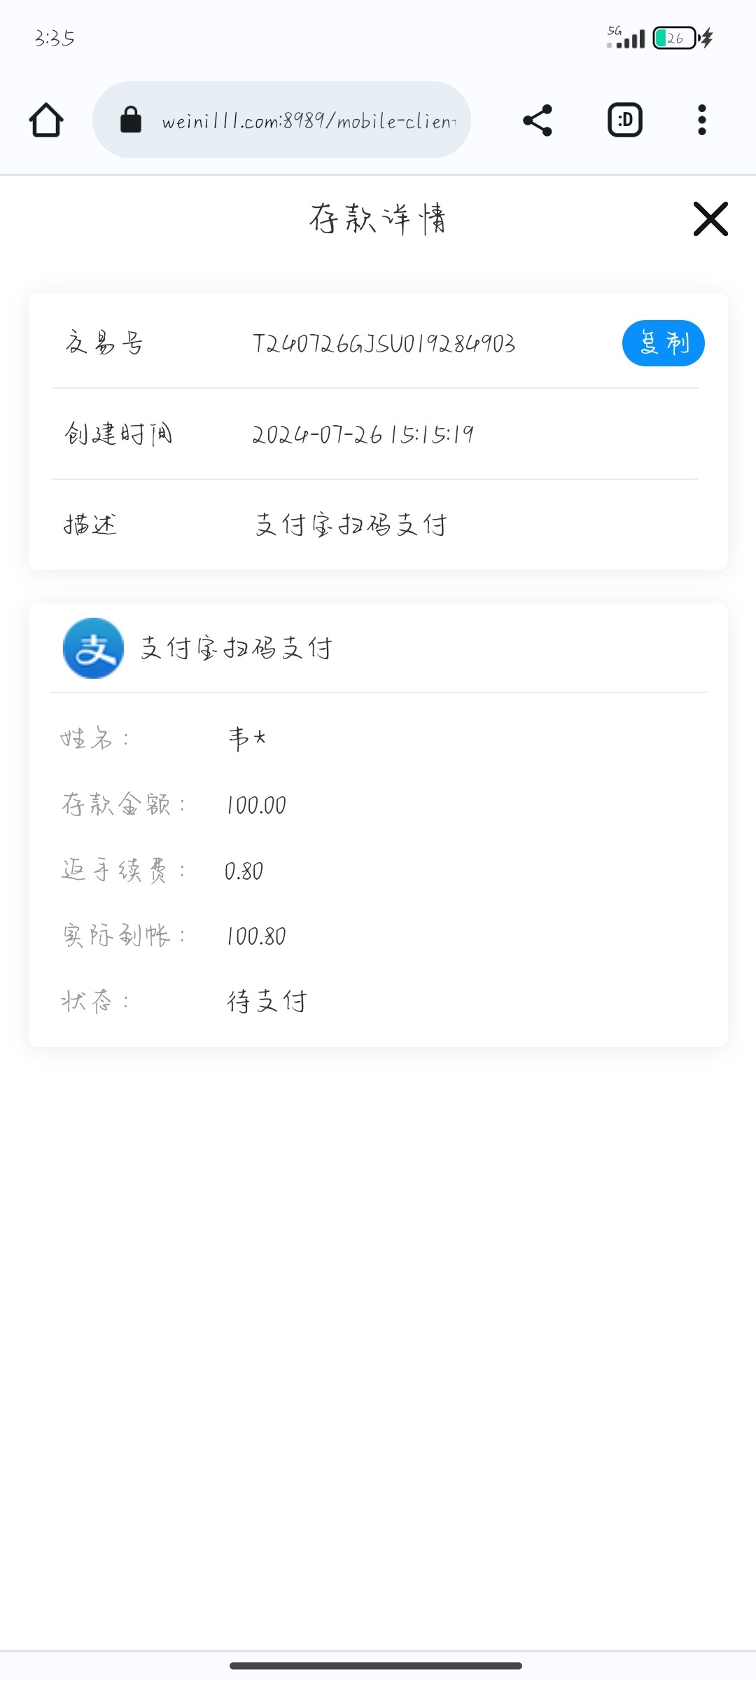
Task: Tap the bottom navigation gesture bar
Action: pyautogui.click(x=376, y=1665)
